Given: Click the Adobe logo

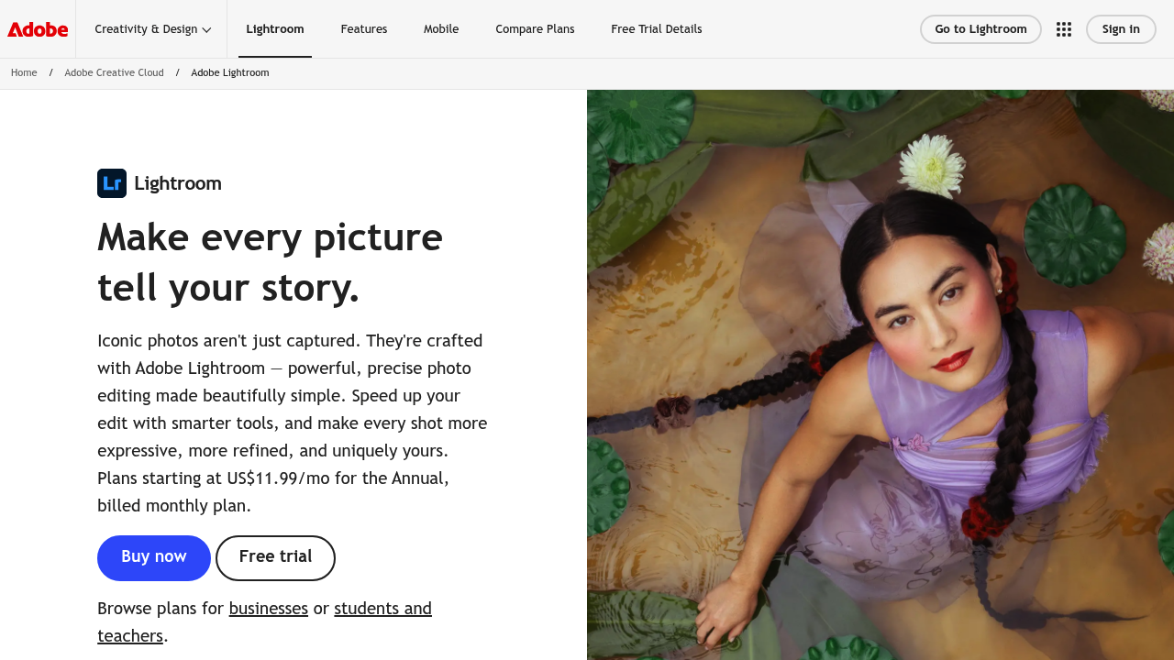Looking at the screenshot, I should [x=38, y=29].
